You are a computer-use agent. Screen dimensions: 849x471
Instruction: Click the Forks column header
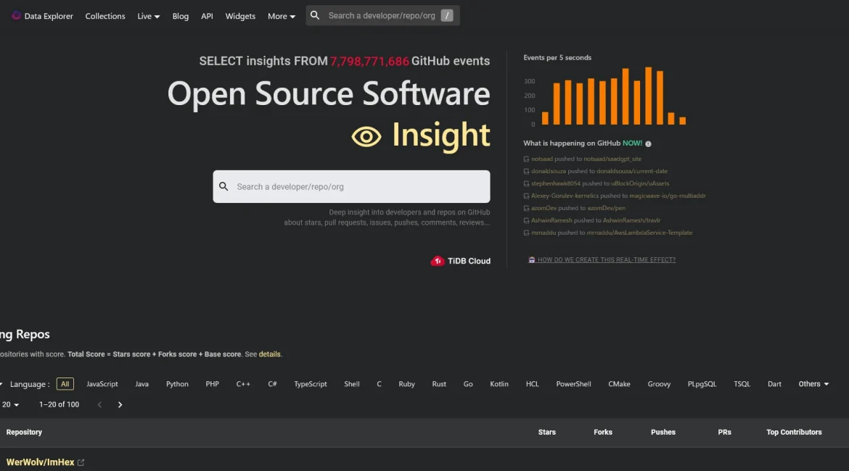click(x=602, y=432)
